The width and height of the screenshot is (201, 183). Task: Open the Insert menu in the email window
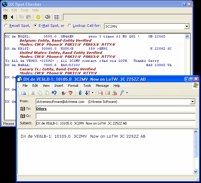click(x=59, y=86)
